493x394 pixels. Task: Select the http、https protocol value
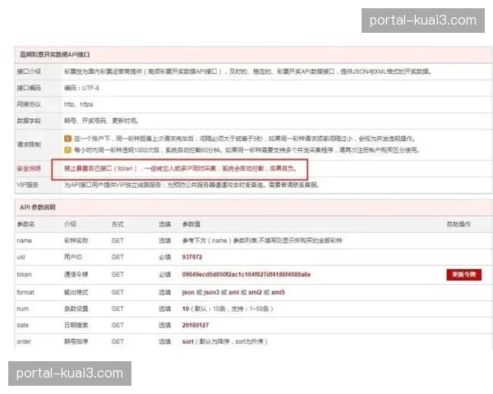point(79,104)
